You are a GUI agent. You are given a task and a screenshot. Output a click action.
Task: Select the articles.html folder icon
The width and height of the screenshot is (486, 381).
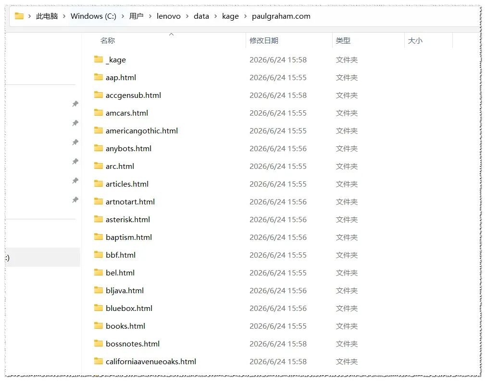point(99,183)
